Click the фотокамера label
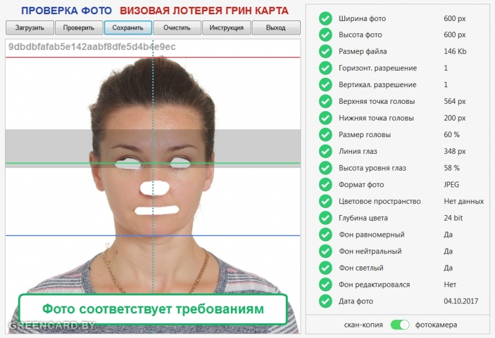Viewport: 495px width, 338px height. (436, 324)
